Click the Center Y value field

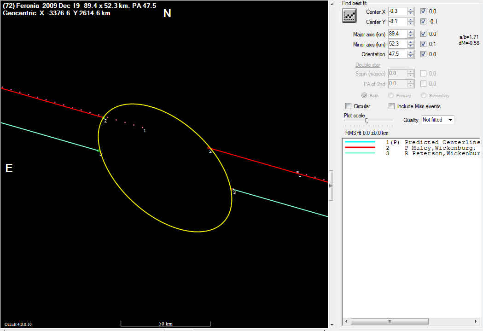point(398,22)
